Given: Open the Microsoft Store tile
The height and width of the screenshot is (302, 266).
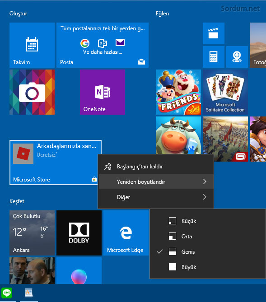Looking at the screenshot, I should point(55,163).
